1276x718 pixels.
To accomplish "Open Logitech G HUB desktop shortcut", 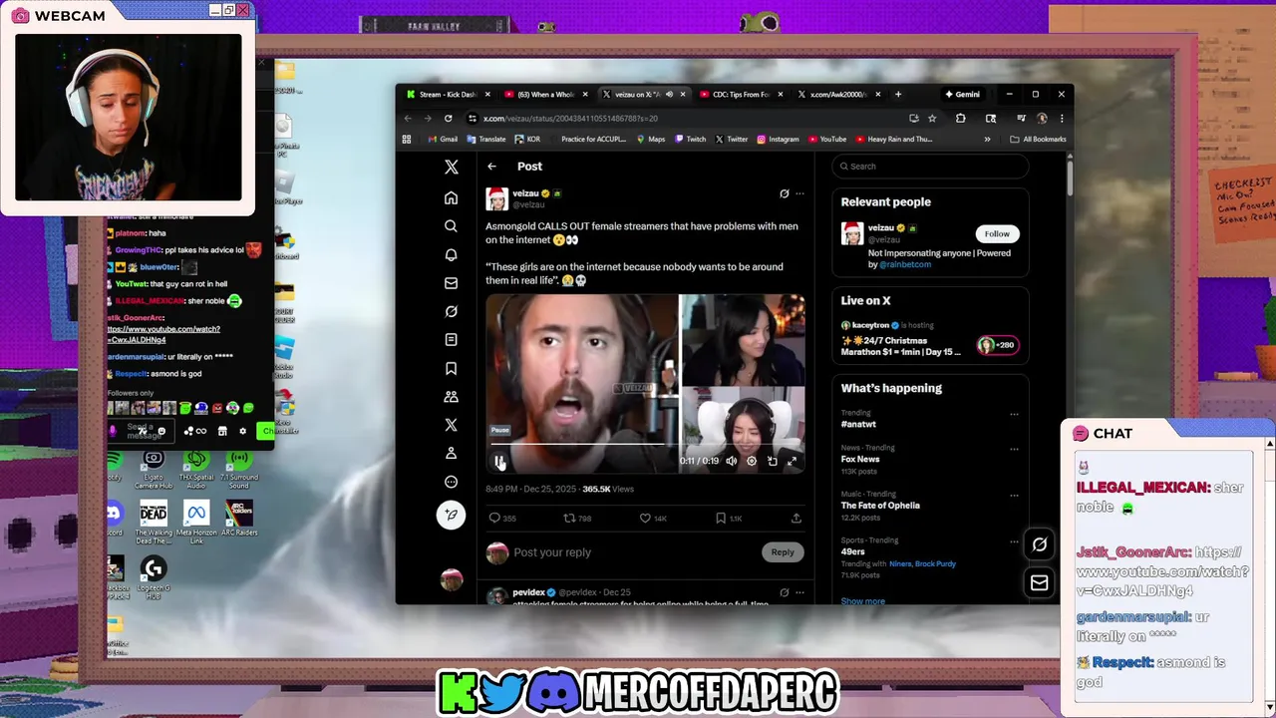I will click(154, 576).
